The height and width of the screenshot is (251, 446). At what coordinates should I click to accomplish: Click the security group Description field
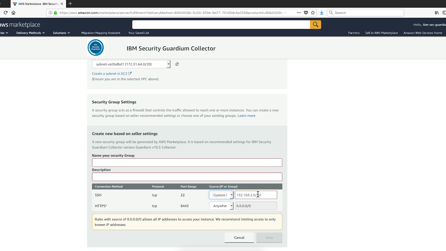tap(187, 177)
